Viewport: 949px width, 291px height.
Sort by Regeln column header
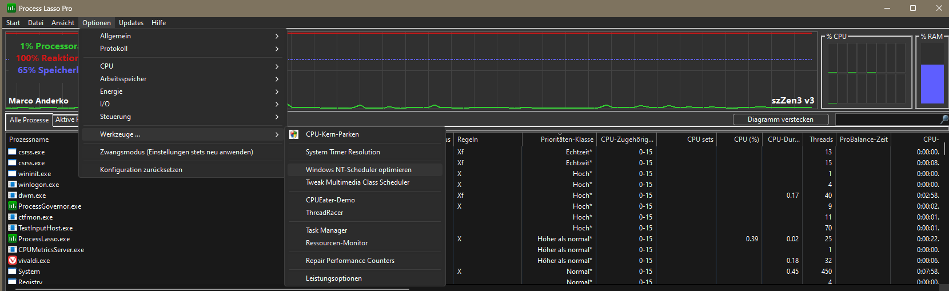click(x=488, y=139)
